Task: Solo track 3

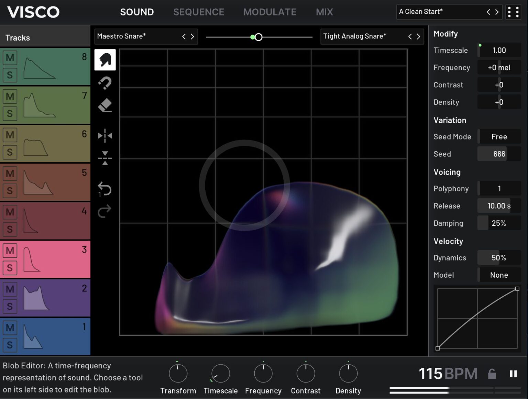Action: (x=10, y=267)
